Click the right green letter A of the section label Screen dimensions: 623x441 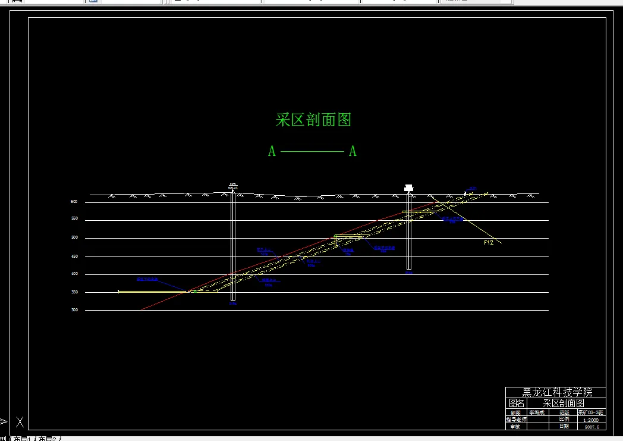click(353, 151)
